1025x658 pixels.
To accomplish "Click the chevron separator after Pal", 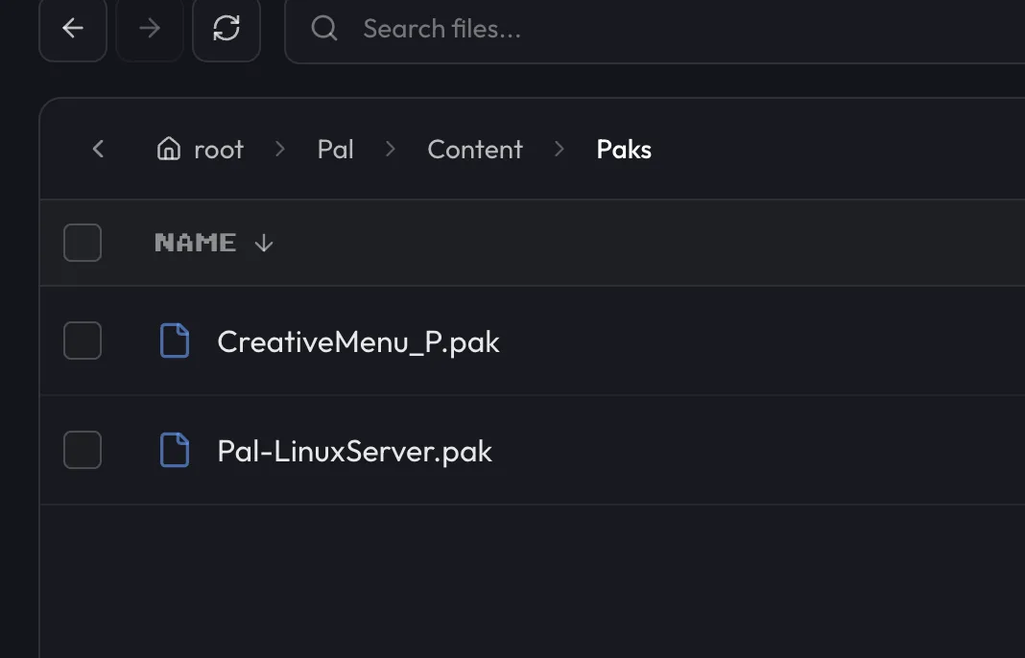I will (391, 149).
